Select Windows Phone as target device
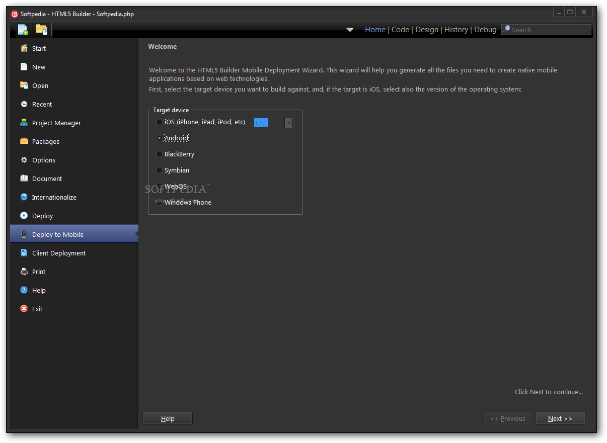Image resolution: width=607 pixels, height=443 pixels. point(160,203)
